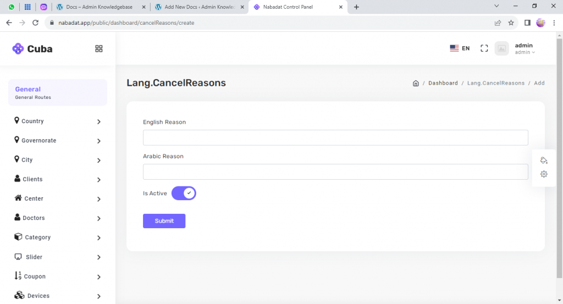The image size is (563, 304).
Task: Select the Clients sidebar menu item
Action: tap(33, 179)
